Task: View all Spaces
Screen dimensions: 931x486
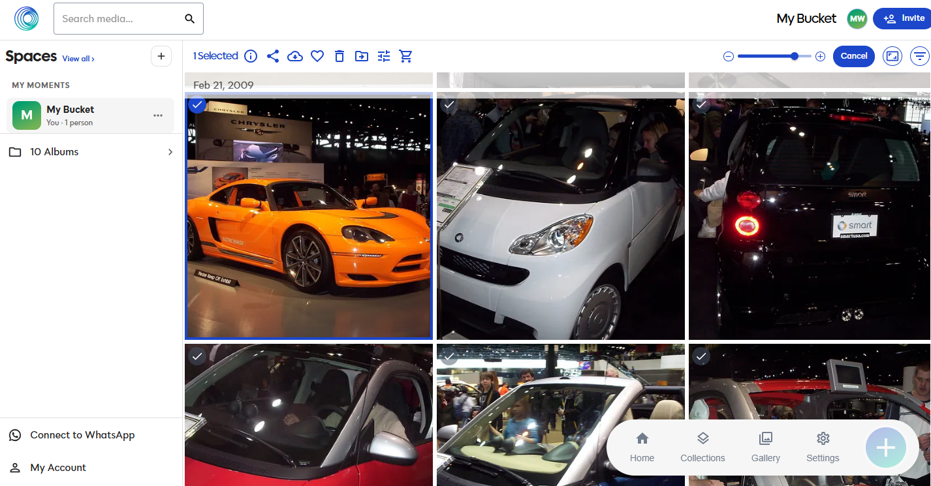Action: pyautogui.click(x=78, y=59)
